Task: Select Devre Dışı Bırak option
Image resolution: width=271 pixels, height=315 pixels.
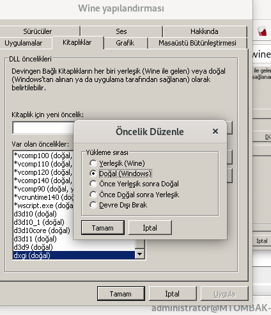Action: point(93,205)
